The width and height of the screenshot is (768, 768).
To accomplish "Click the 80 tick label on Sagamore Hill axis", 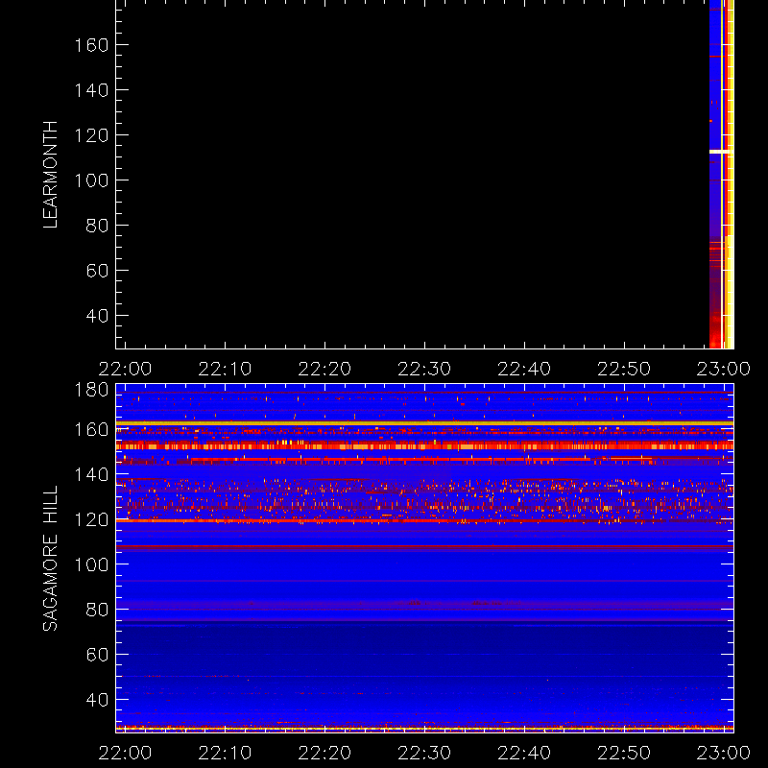I will 97,610.
